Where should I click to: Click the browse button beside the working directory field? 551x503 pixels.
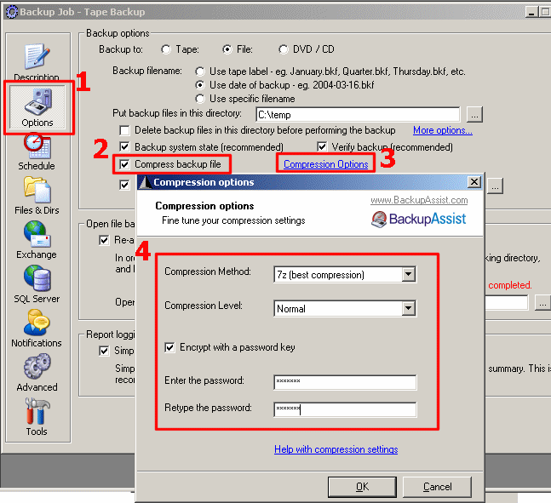coord(542,302)
